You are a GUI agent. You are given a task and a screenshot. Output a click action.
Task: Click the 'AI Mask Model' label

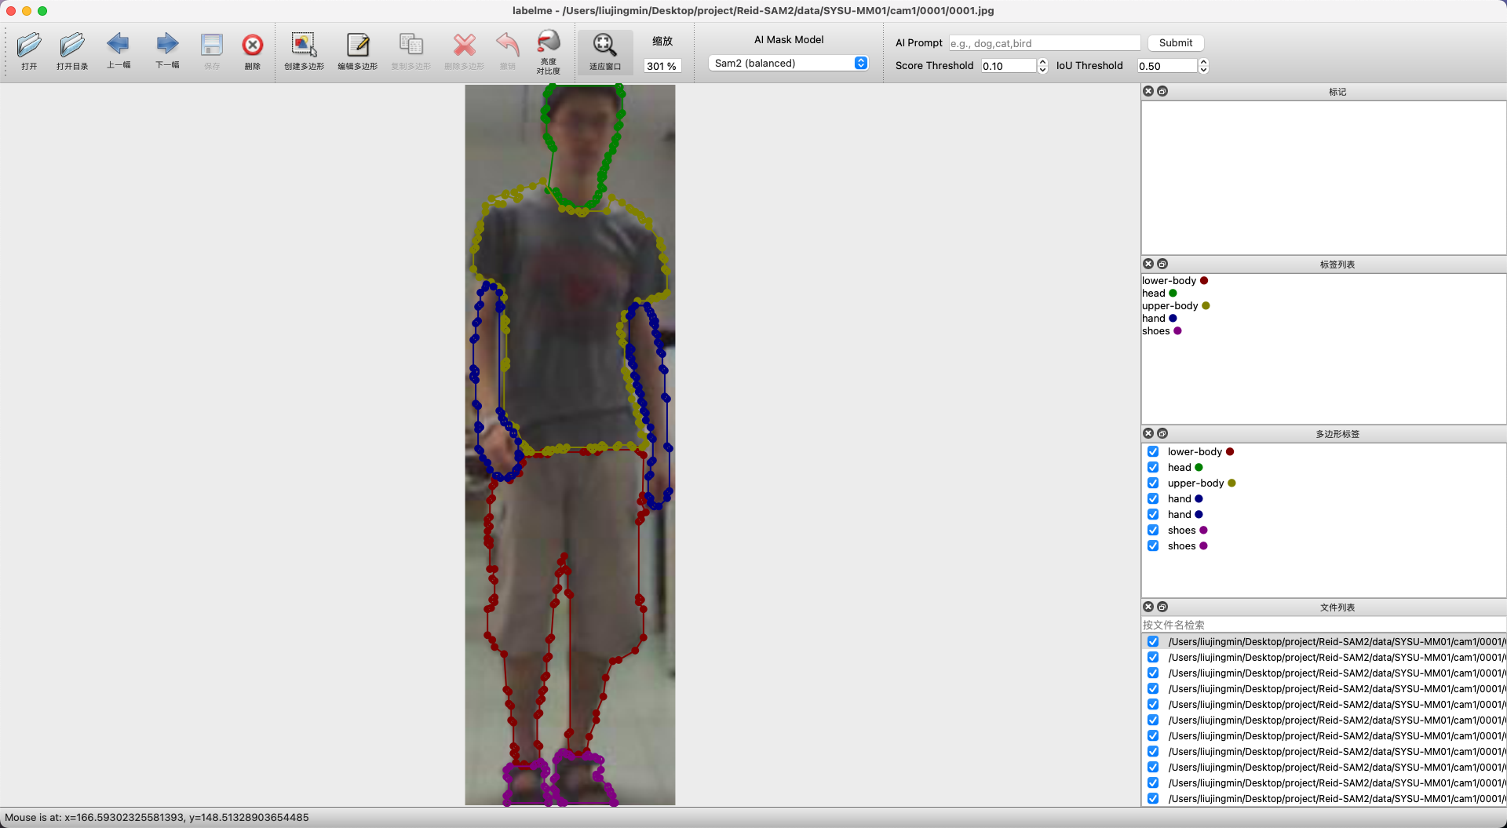[x=789, y=39]
